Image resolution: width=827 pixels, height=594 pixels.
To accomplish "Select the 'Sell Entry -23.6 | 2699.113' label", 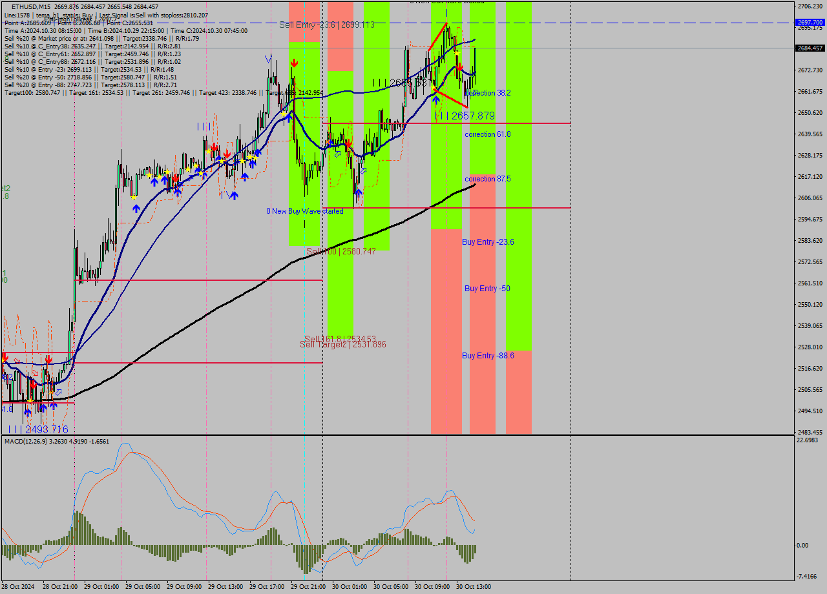I will pos(327,25).
